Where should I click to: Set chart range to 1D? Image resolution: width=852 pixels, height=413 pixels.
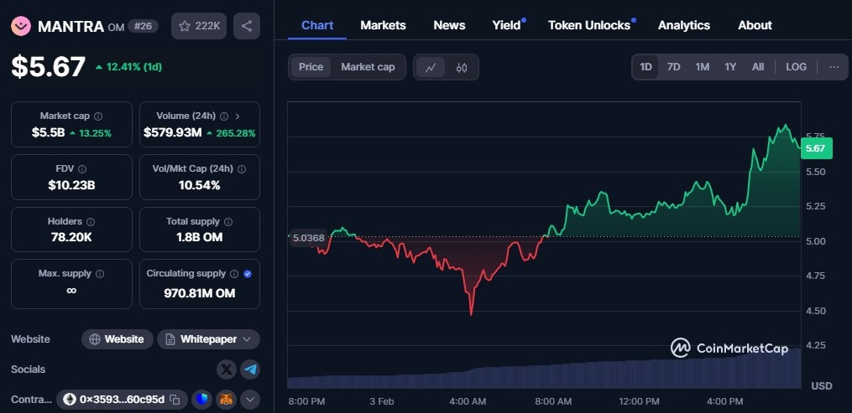(x=646, y=67)
